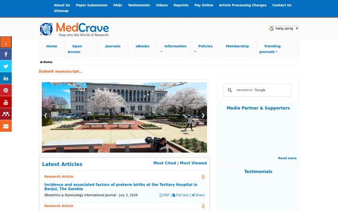This screenshot has width=338, height=211.
Task: Click Contact Us in top bar
Action: click(282, 5)
